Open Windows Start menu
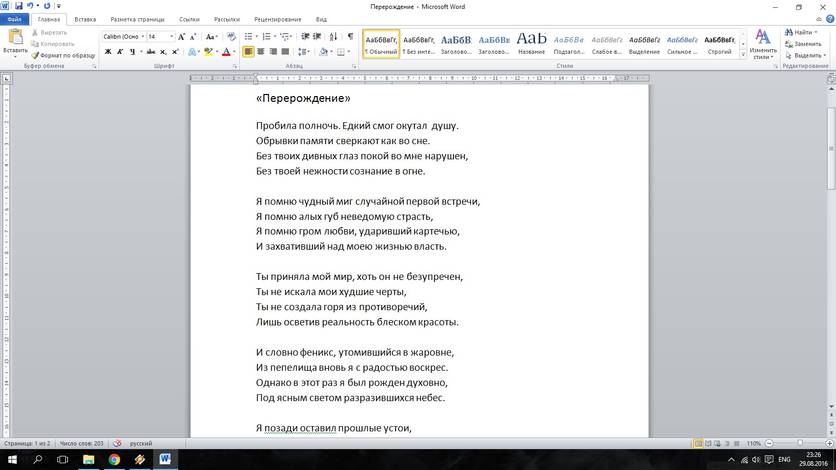This screenshot has height=470, width=836. click(x=13, y=460)
